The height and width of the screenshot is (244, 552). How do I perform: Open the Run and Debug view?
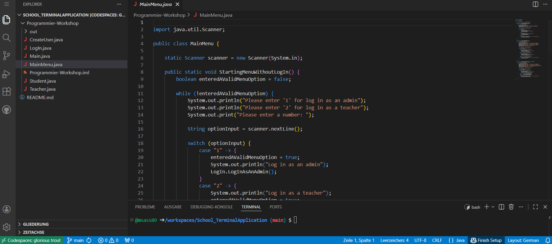(7, 74)
